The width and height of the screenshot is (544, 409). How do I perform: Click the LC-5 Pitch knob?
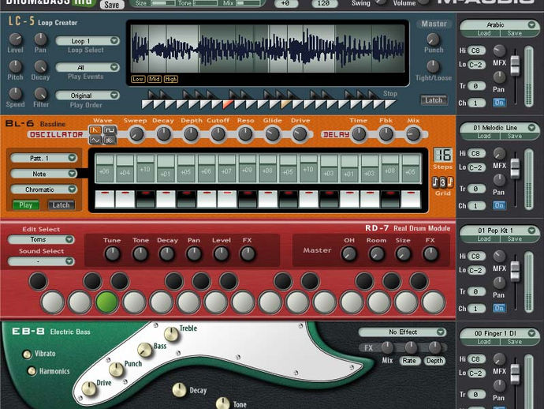click(15, 66)
